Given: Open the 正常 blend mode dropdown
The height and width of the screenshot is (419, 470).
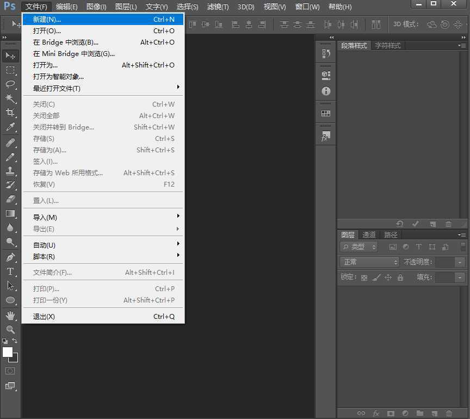Looking at the screenshot, I should (x=369, y=262).
